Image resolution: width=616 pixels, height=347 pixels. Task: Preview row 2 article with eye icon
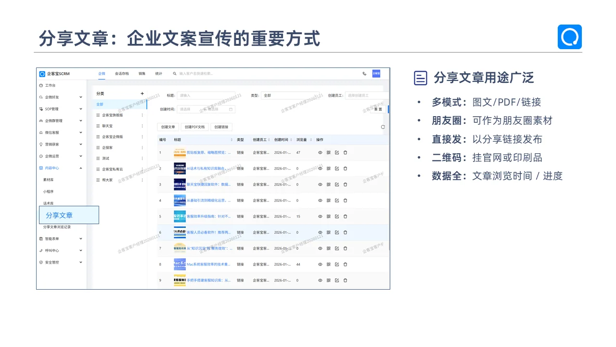point(320,169)
